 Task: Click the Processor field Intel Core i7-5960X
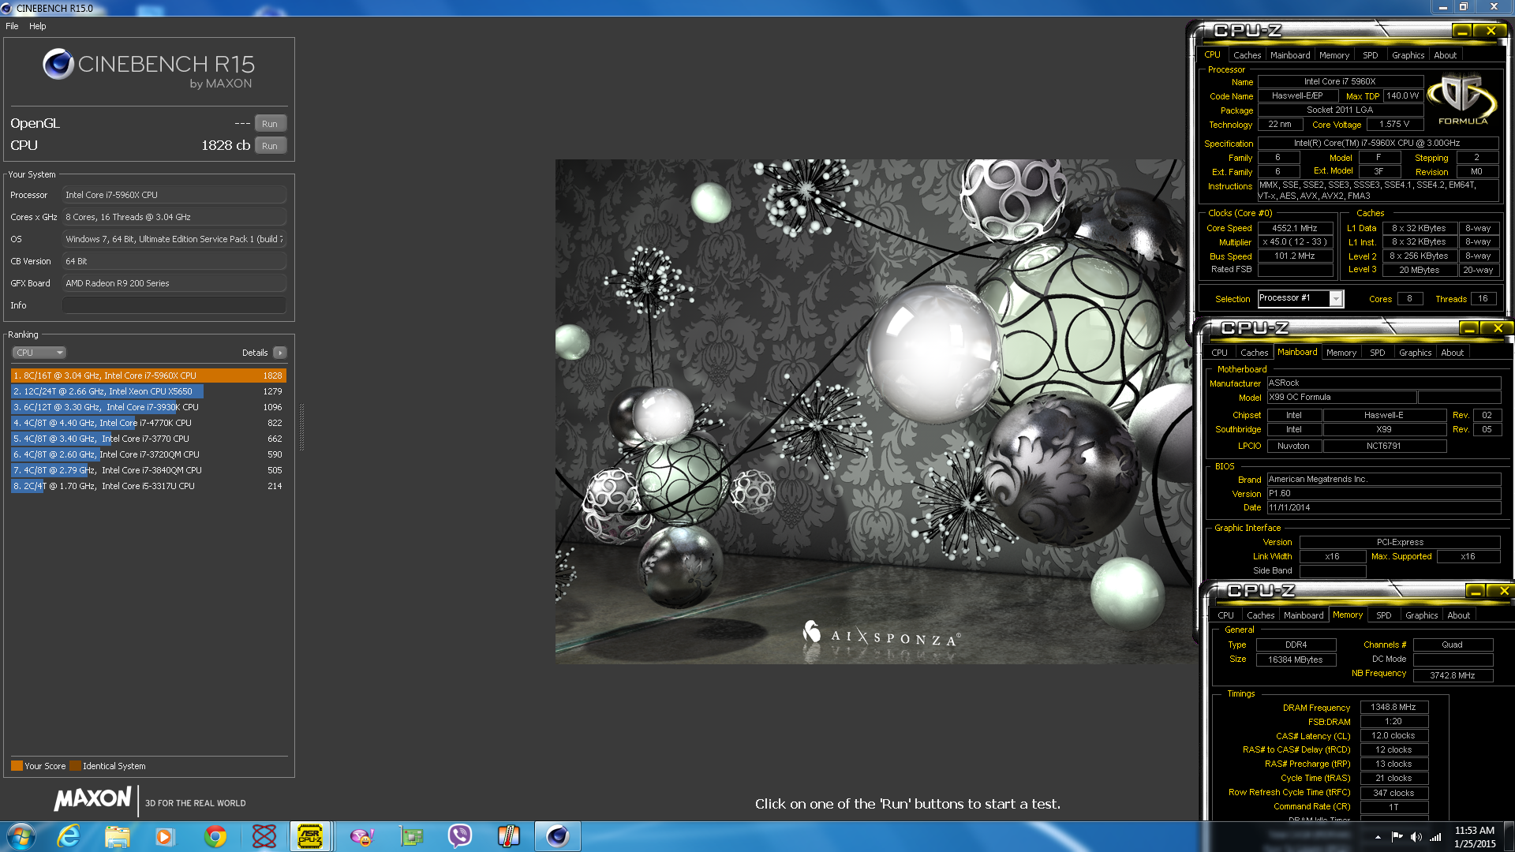click(174, 195)
